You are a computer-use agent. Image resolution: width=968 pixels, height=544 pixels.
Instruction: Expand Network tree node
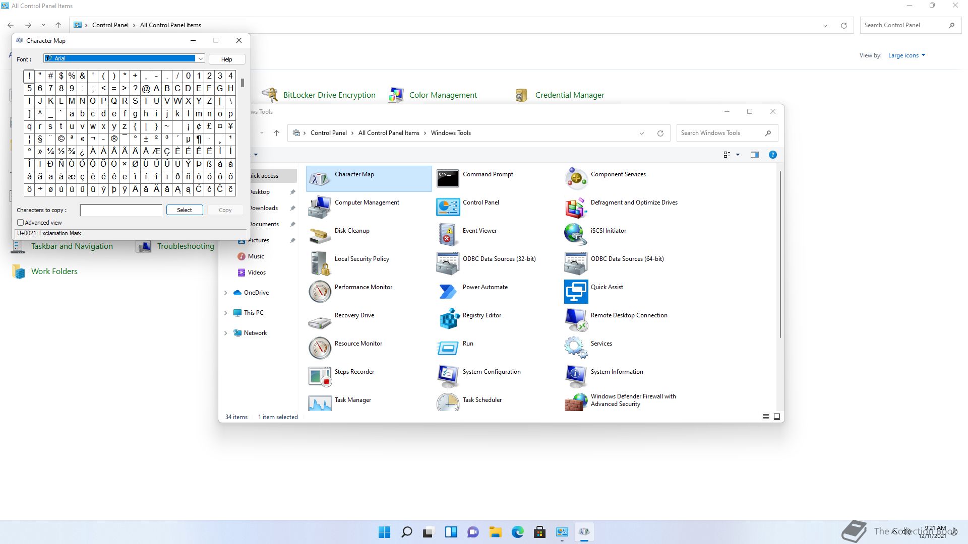pyautogui.click(x=225, y=333)
